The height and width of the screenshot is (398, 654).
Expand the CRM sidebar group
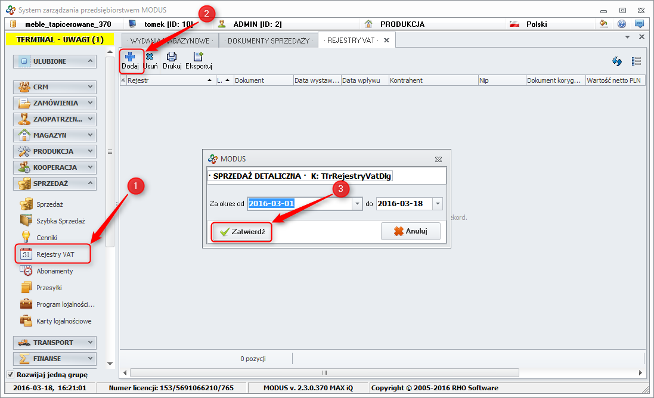coord(55,86)
